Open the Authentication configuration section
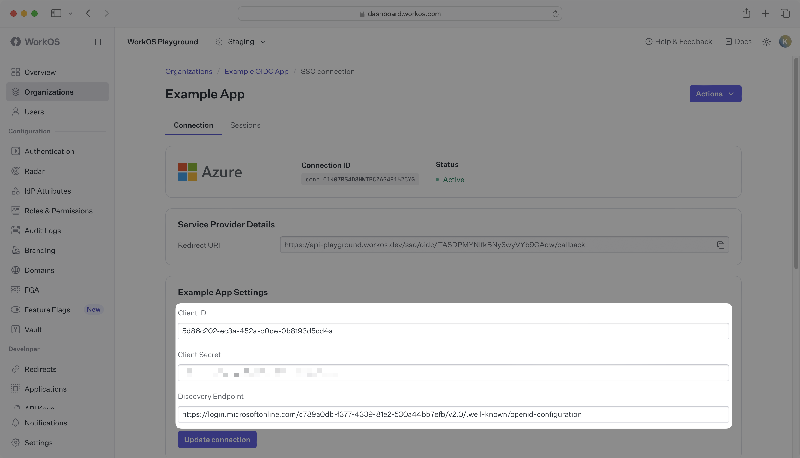Image resolution: width=800 pixels, height=458 pixels. click(50, 151)
